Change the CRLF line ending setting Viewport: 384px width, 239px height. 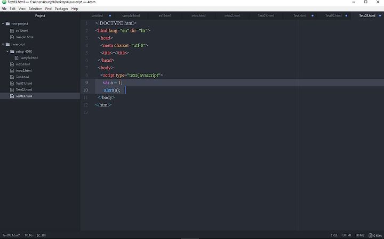point(334,235)
